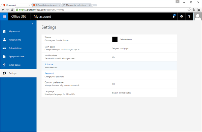
Task: Open My account in the sidebar
Action: point(19,31)
